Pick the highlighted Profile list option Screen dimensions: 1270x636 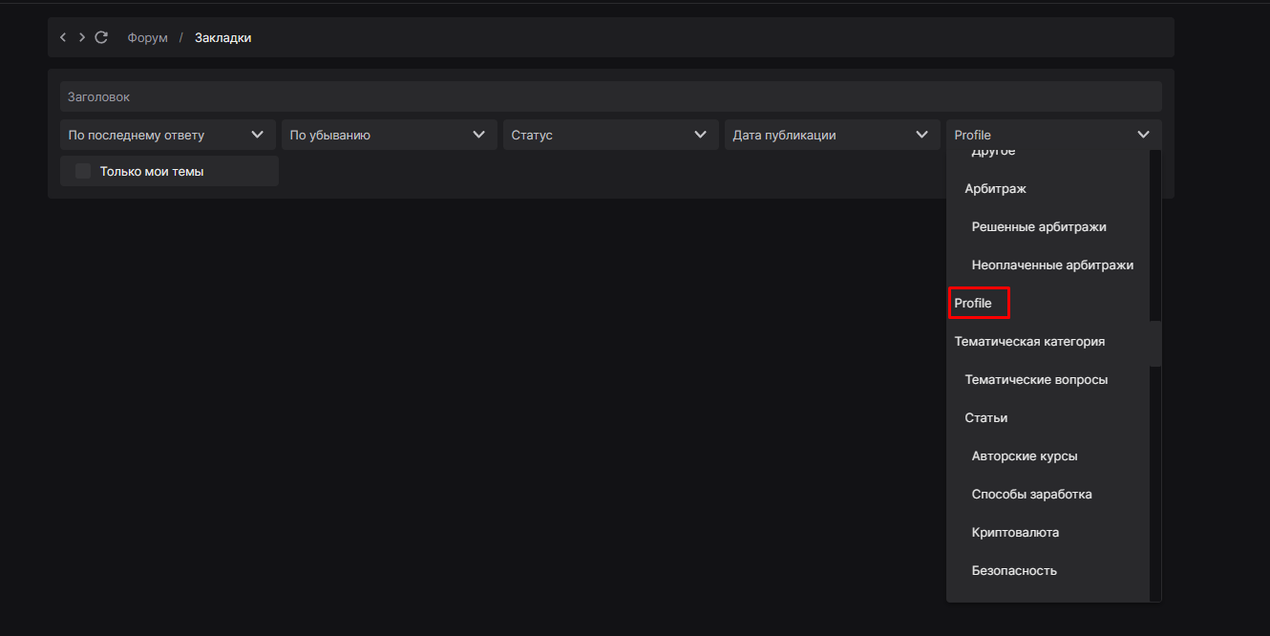click(x=974, y=304)
